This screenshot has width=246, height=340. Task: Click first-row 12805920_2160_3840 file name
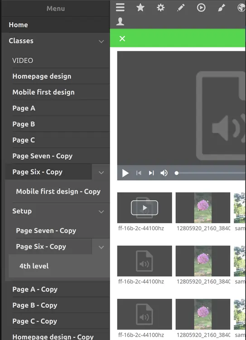tap(203, 228)
